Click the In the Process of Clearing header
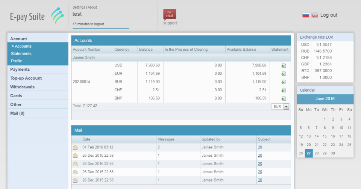Screen dimensions: 361x189 click(x=186, y=50)
